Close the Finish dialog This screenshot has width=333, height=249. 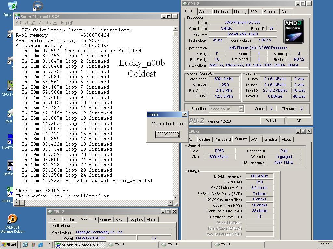click(x=185, y=114)
